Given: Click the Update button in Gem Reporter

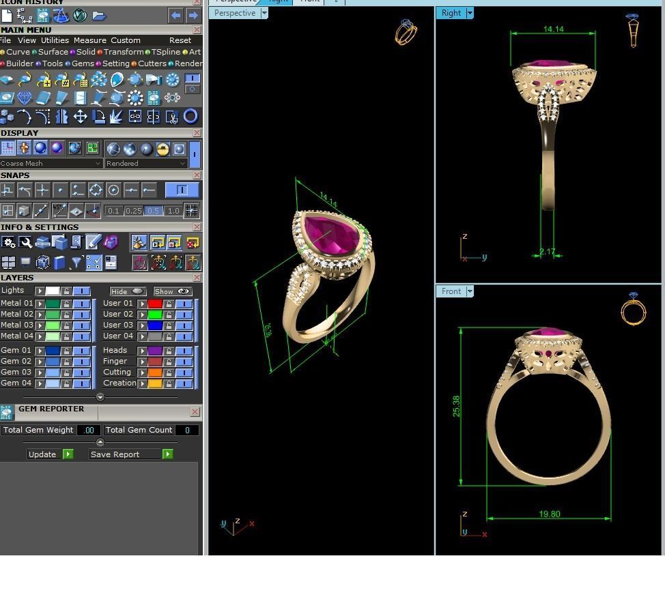Looking at the screenshot, I should pyautogui.click(x=51, y=454).
